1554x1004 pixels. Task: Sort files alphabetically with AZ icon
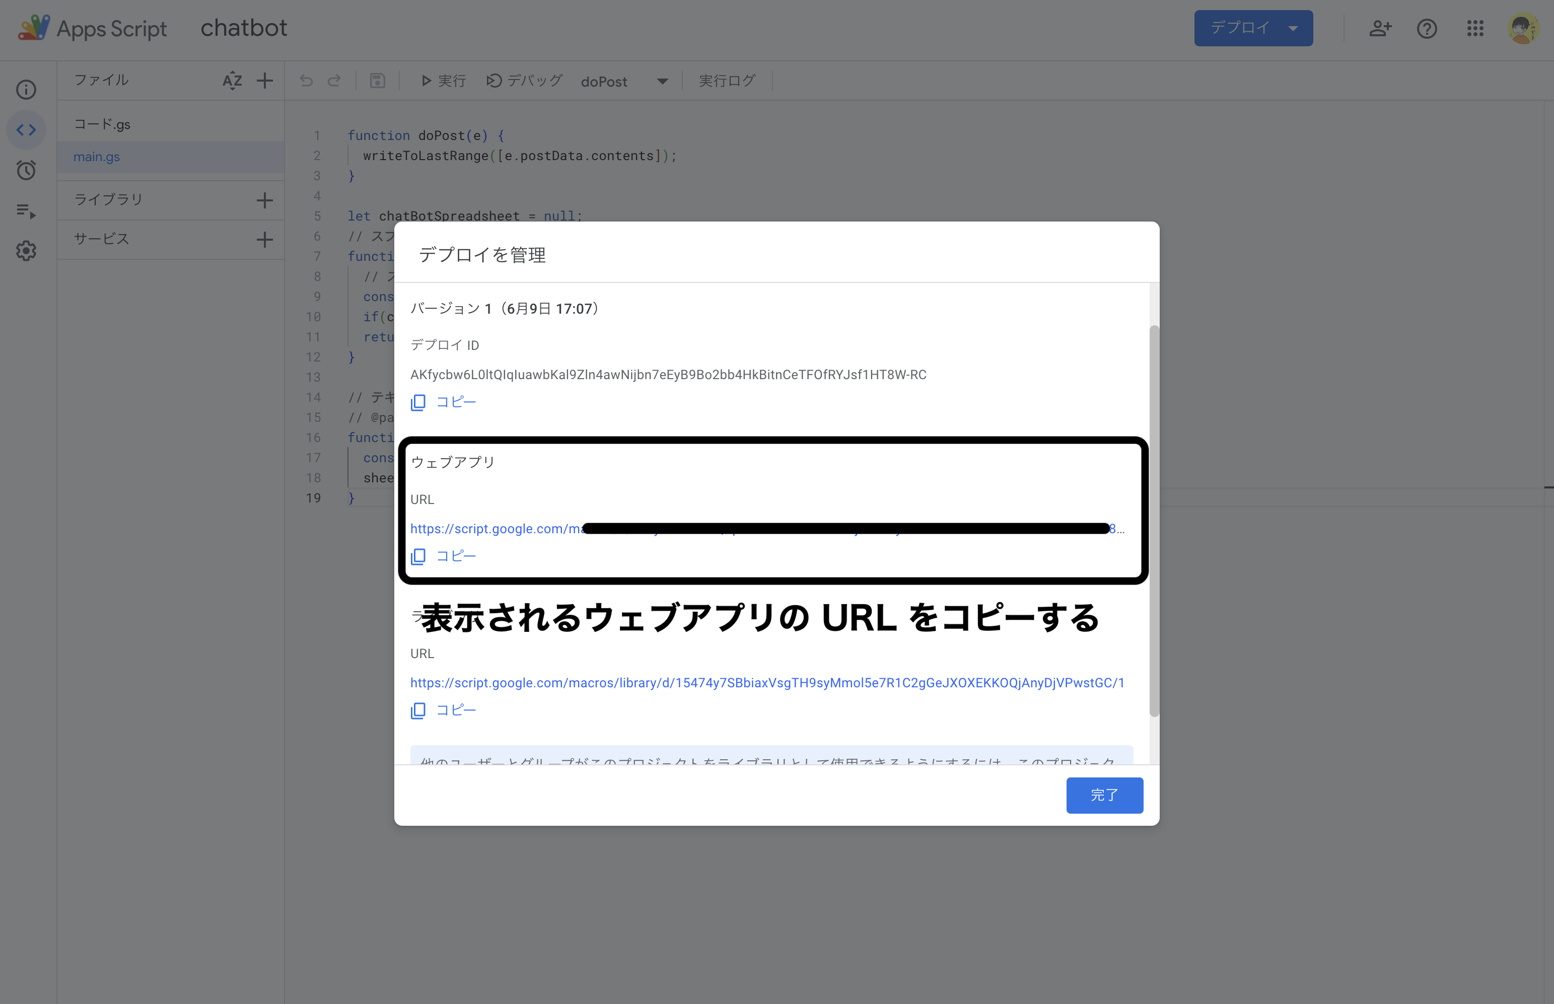coord(232,81)
